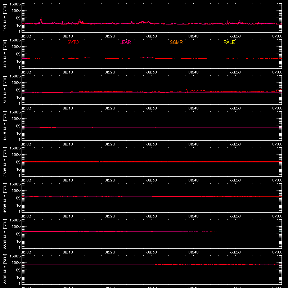288x288 pixels.
Task: Select the 15400 MHz [SFU] axis label
Action: 5,270
